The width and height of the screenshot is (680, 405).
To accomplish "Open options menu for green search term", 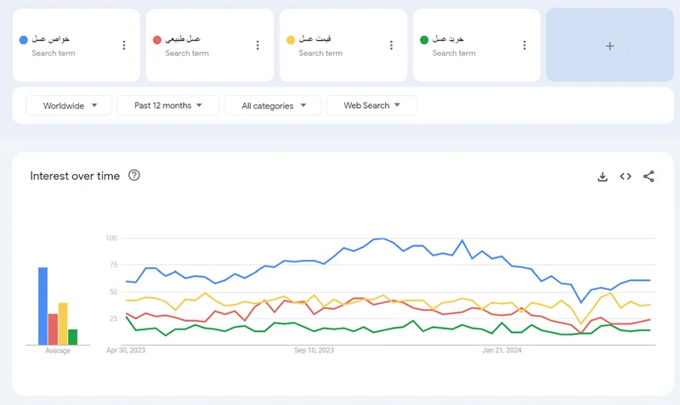I will tap(524, 46).
